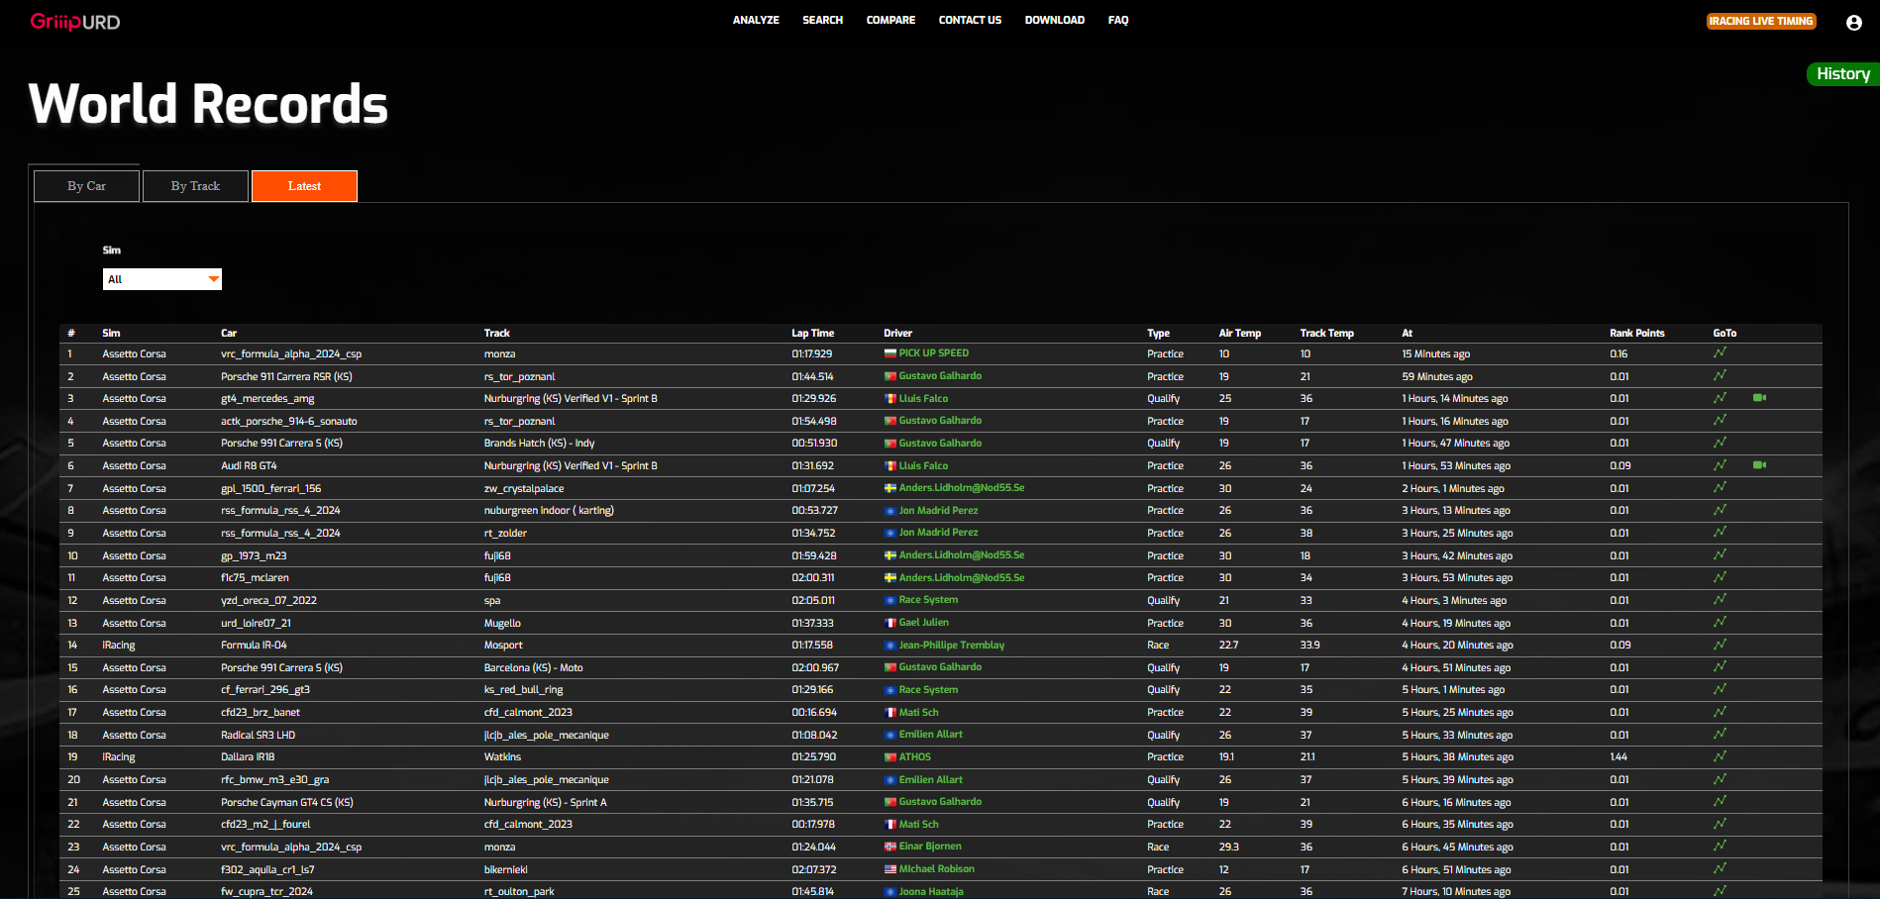The image size is (1880, 899).
Task: Play video icon for row 6 Audi R8 GT4
Action: pyautogui.click(x=1759, y=465)
